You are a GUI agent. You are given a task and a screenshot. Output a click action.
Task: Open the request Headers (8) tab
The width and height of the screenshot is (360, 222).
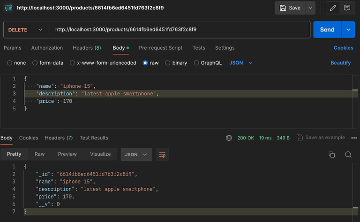[87, 48]
